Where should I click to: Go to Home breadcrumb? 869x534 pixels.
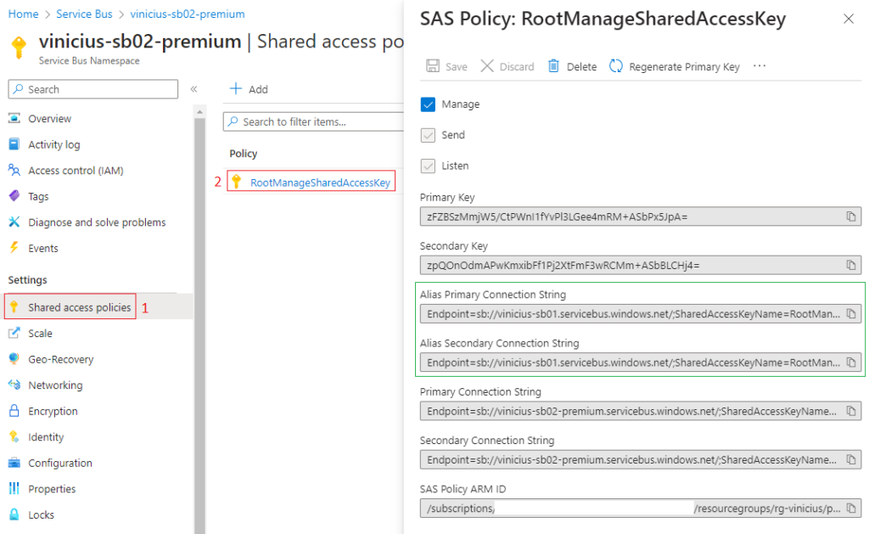pyautogui.click(x=23, y=14)
